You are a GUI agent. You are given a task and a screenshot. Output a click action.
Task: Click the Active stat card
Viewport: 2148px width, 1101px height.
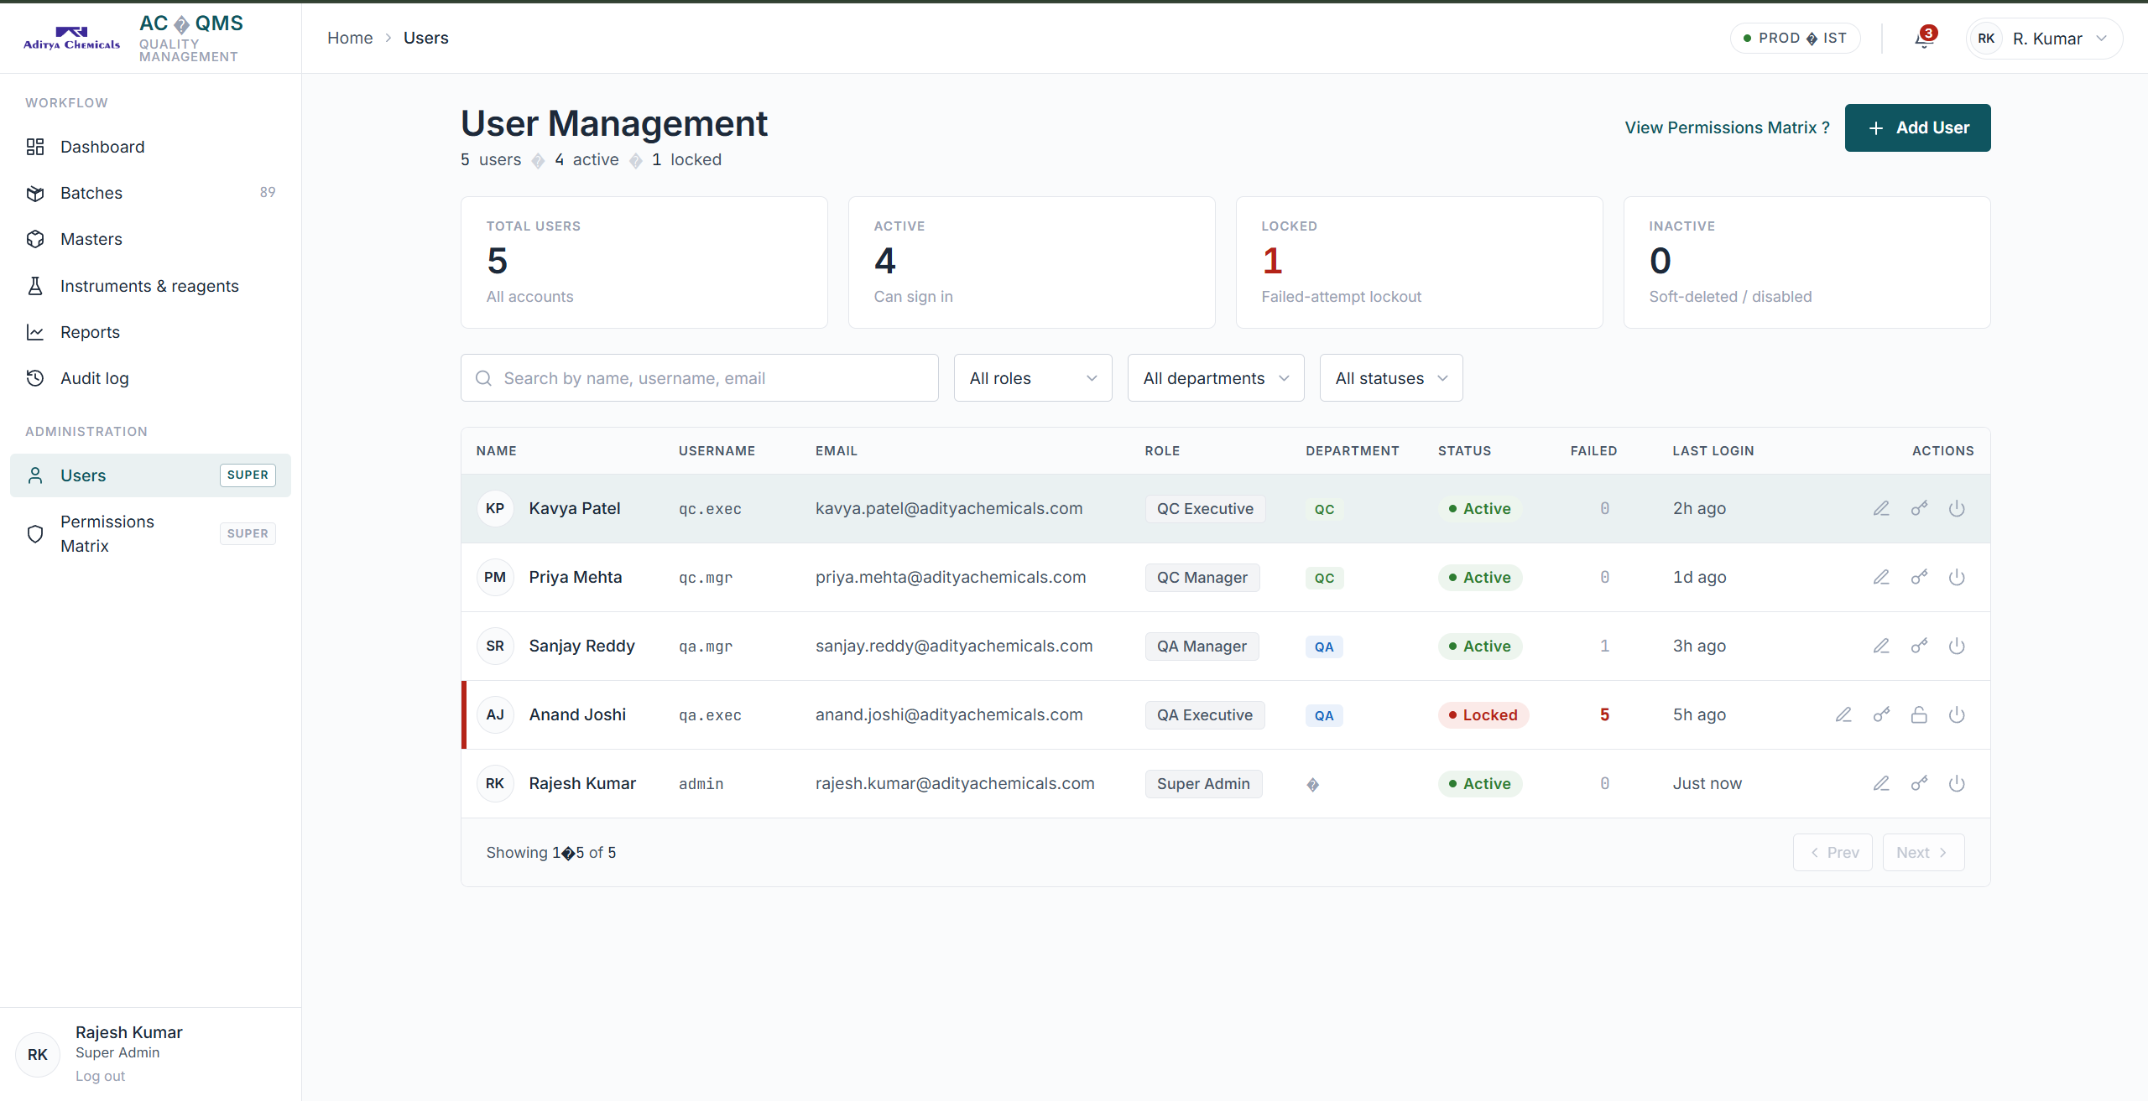point(1031,262)
